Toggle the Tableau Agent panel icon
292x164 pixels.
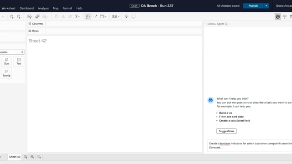(x=278, y=16)
